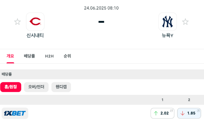Favorite New York Y with the right star

185,22
